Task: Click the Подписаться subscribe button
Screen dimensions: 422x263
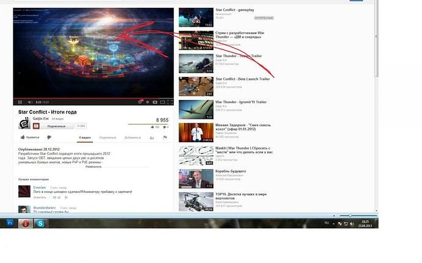Action: [x=56, y=126]
